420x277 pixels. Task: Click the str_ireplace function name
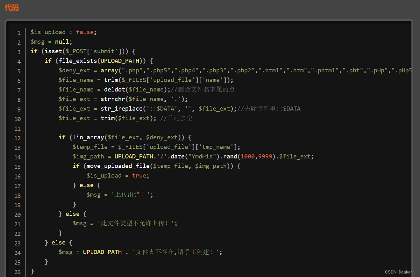tap(122, 109)
